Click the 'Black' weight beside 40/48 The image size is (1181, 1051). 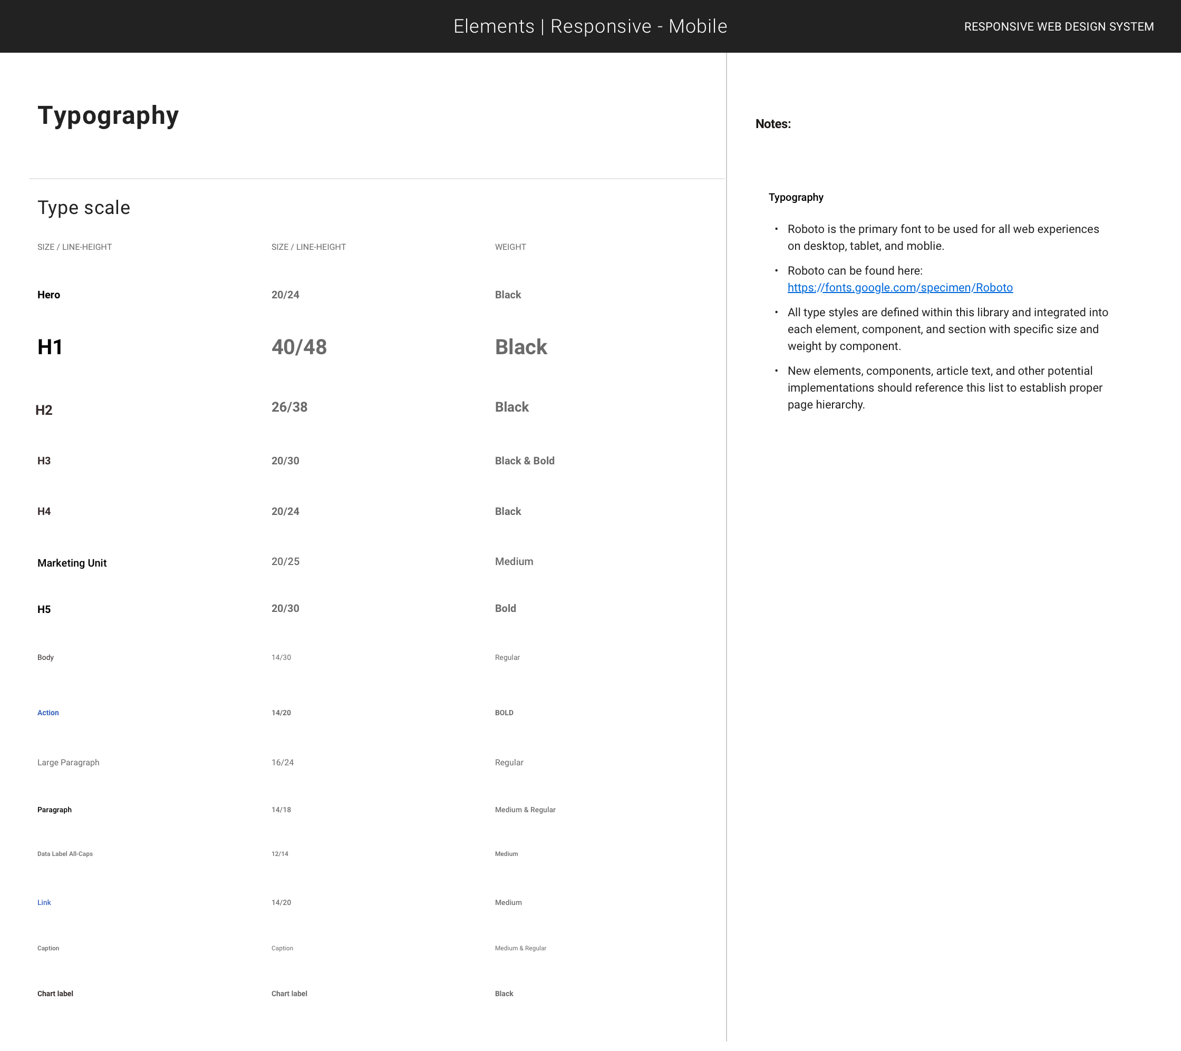point(520,347)
